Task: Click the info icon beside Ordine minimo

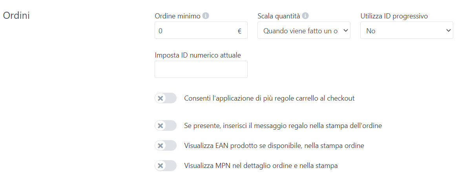Action: click(206, 16)
